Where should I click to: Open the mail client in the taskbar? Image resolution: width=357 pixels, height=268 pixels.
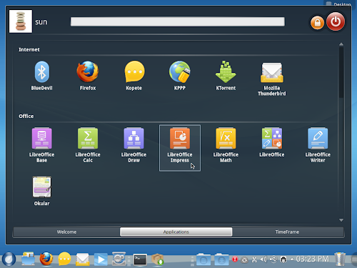coord(83,259)
